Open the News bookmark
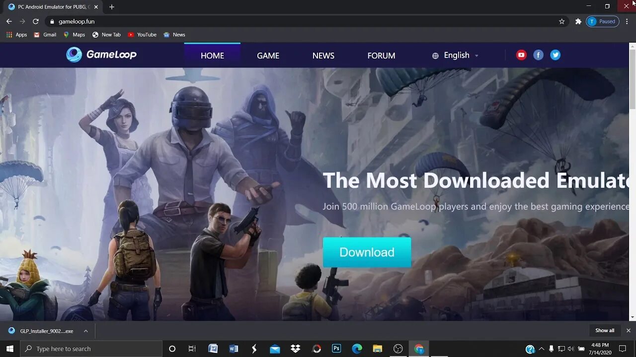This screenshot has width=636, height=357. pyautogui.click(x=174, y=35)
